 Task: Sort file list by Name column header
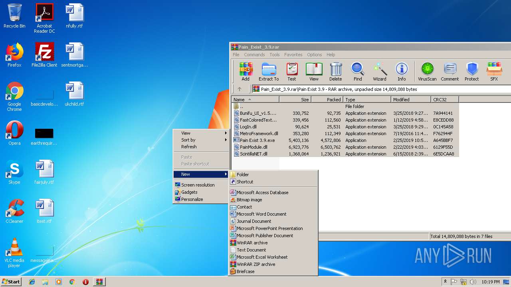[255, 100]
